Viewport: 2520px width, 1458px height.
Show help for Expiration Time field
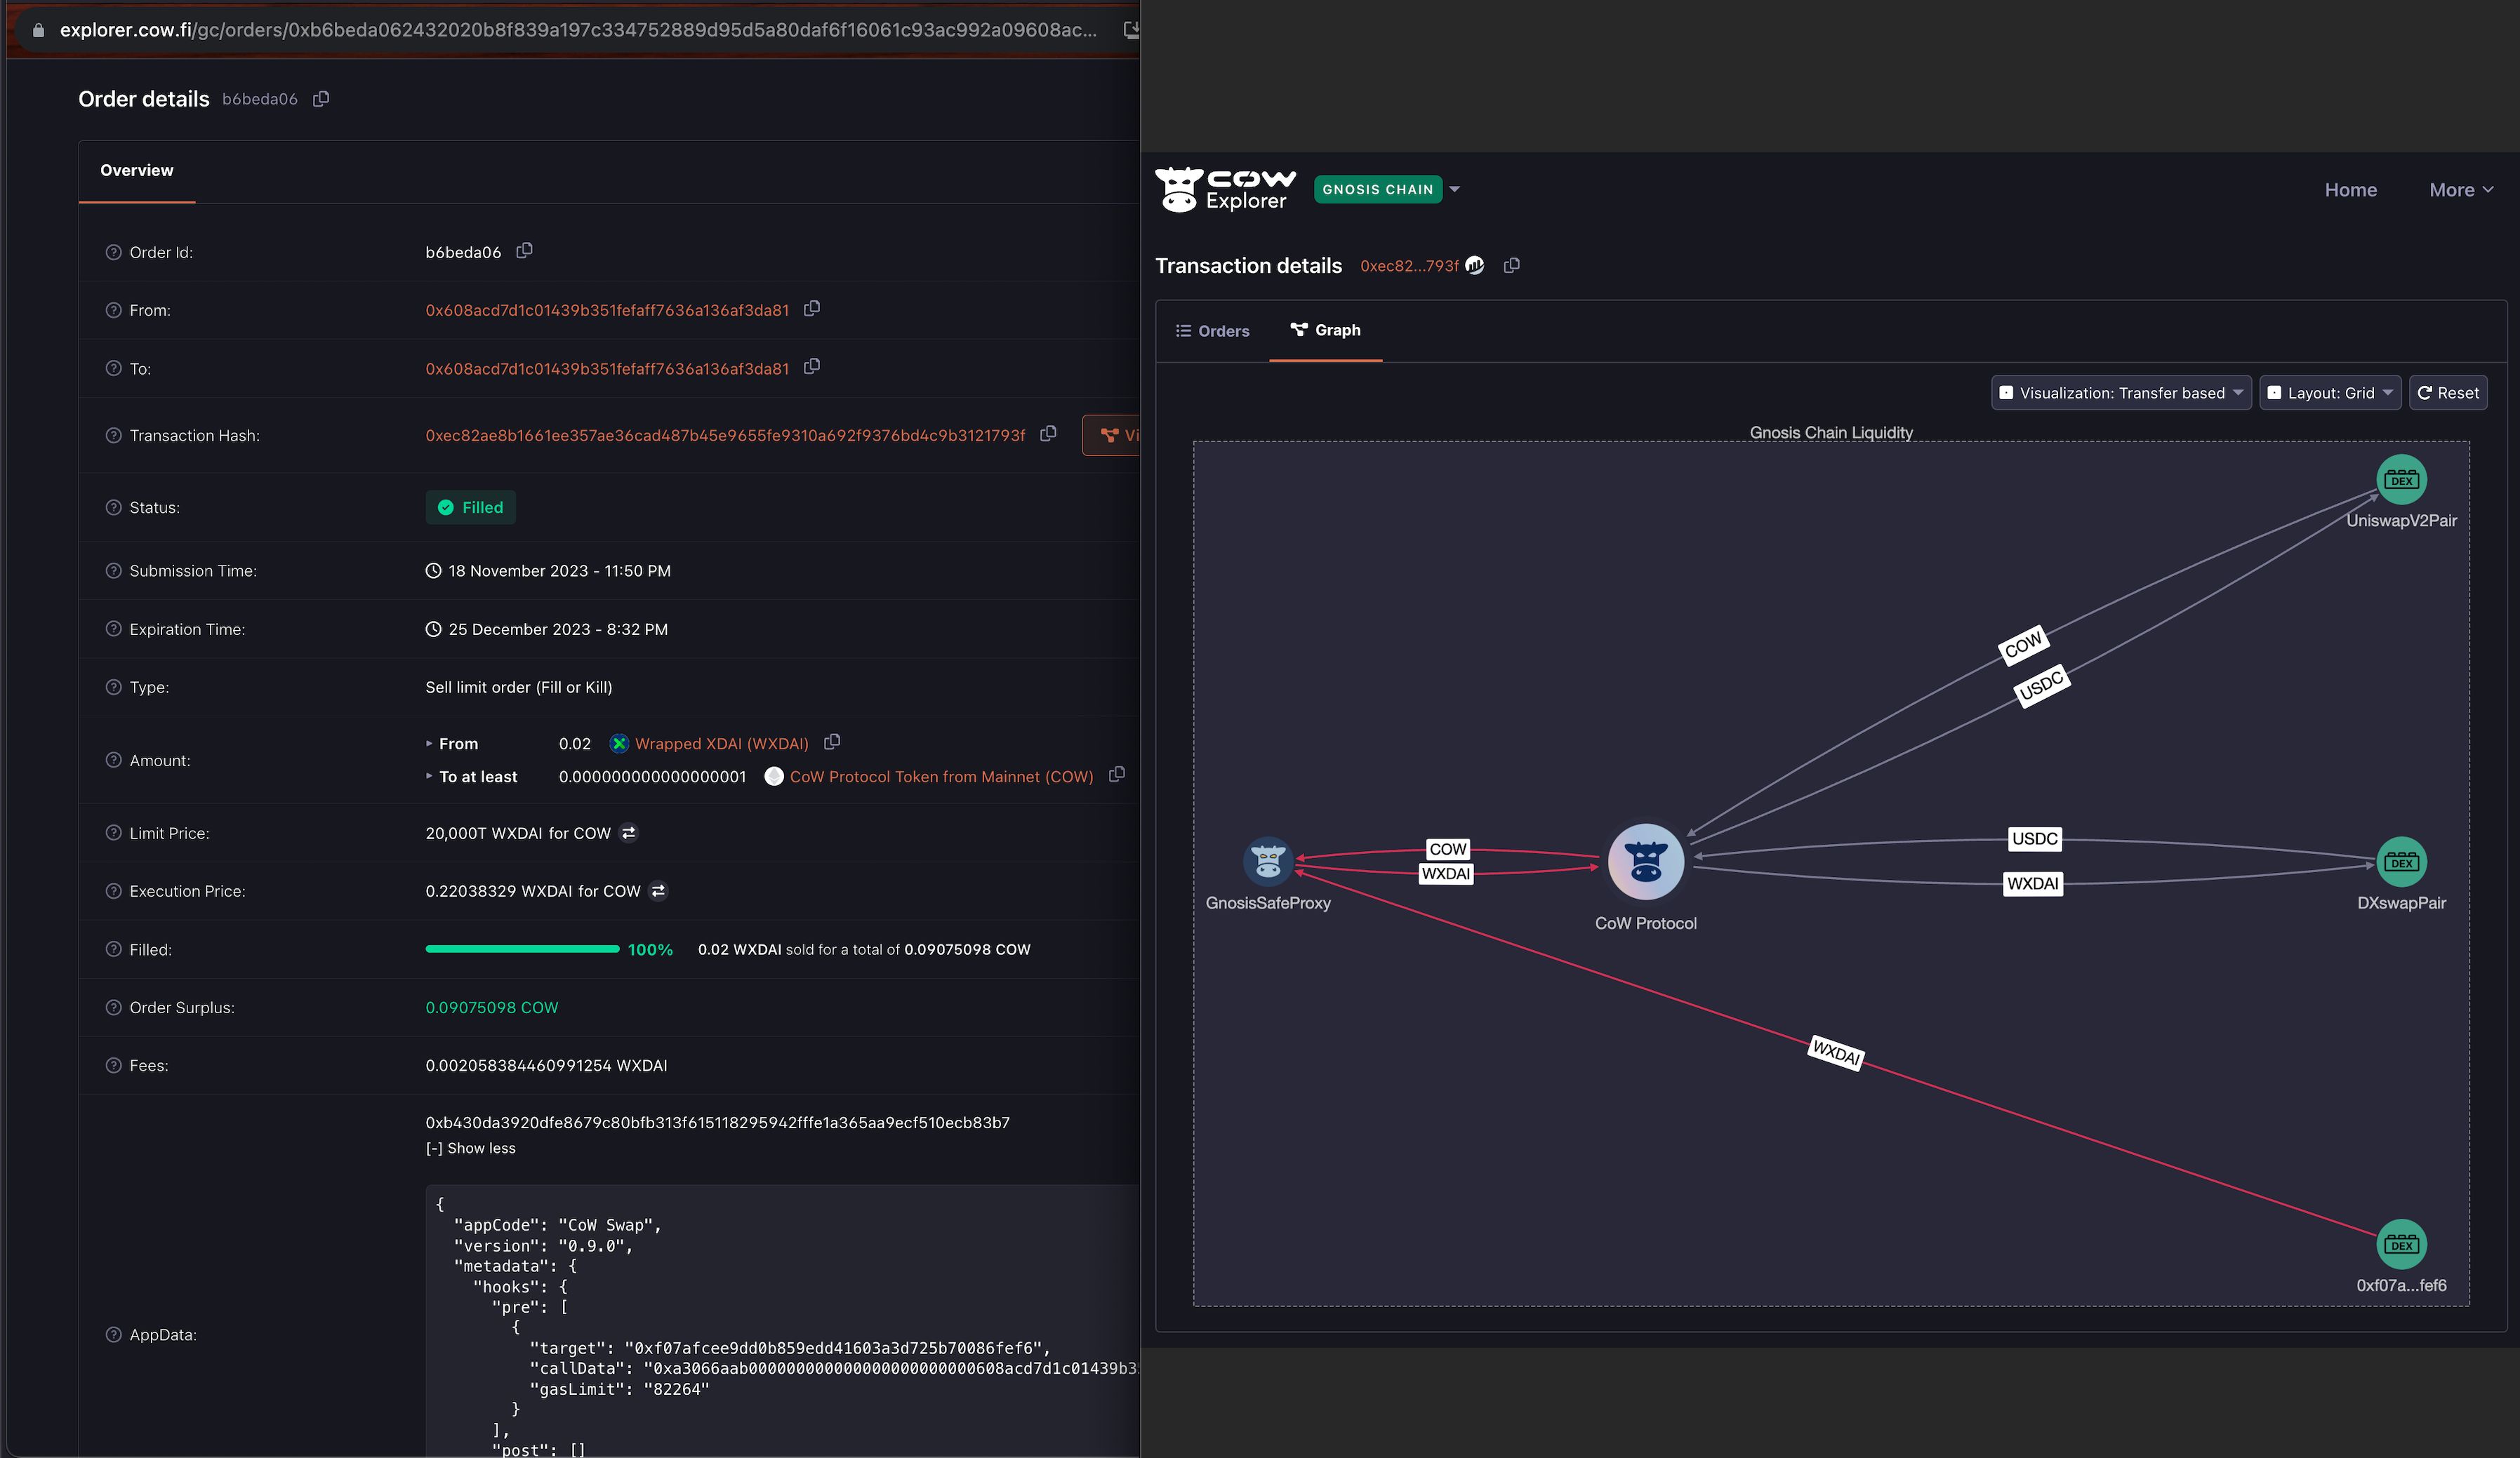coord(113,629)
